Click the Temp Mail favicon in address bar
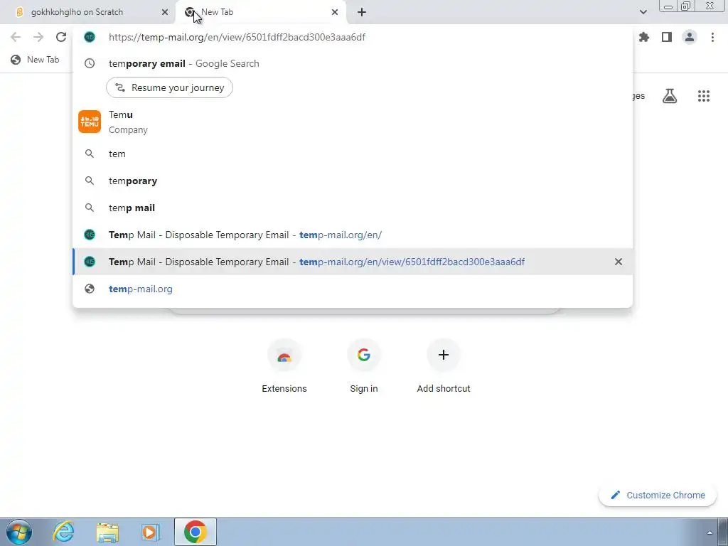728x546 pixels. pyautogui.click(x=90, y=37)
